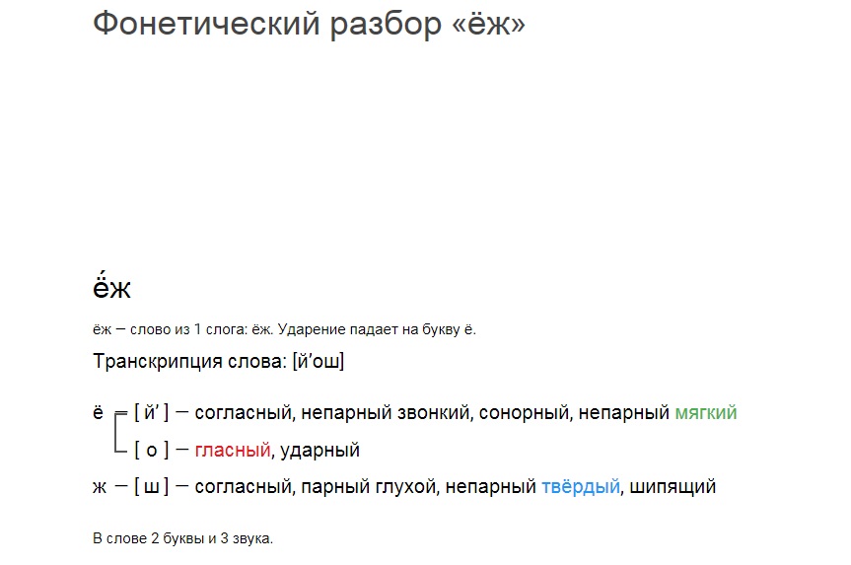Click the blue word твёрдый
Image resolution: width=851 pixels, height=565 pixels.
[581, 486]
